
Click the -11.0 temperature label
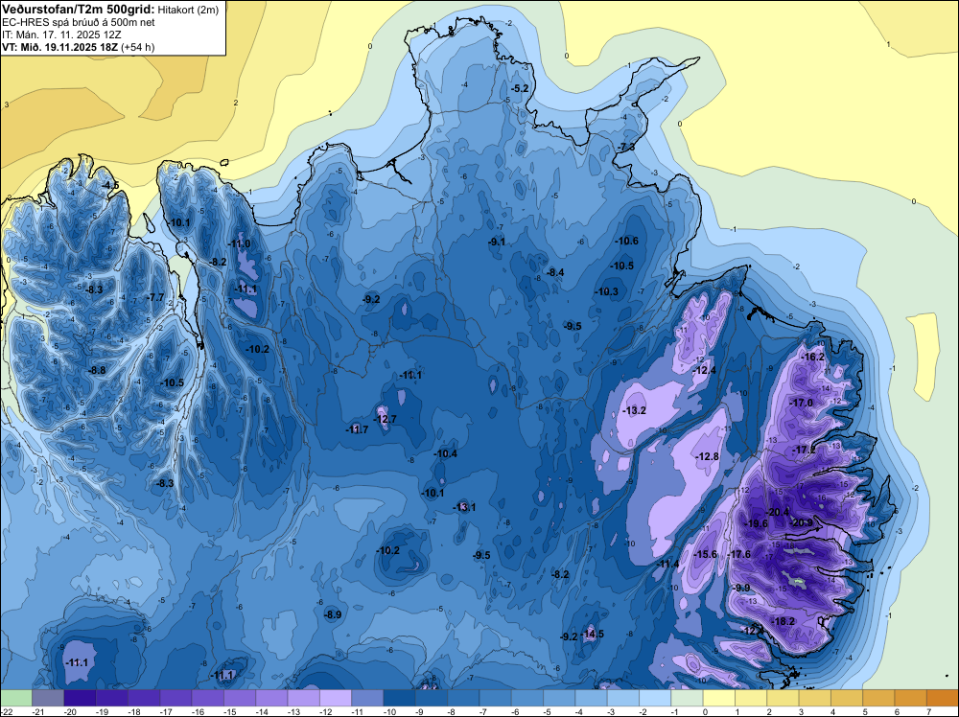coord(240,243)
